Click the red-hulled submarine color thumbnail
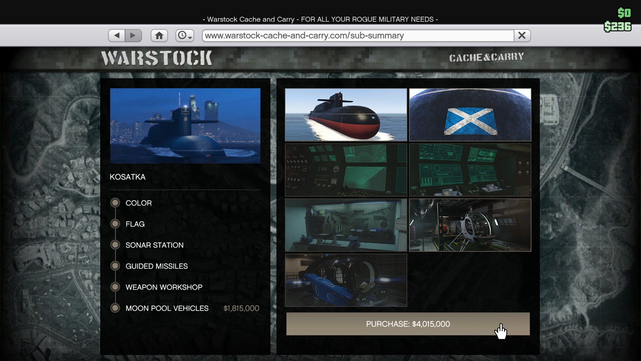Image resolution: width=641 pixels, height=361 pixels. coord(346,115)
